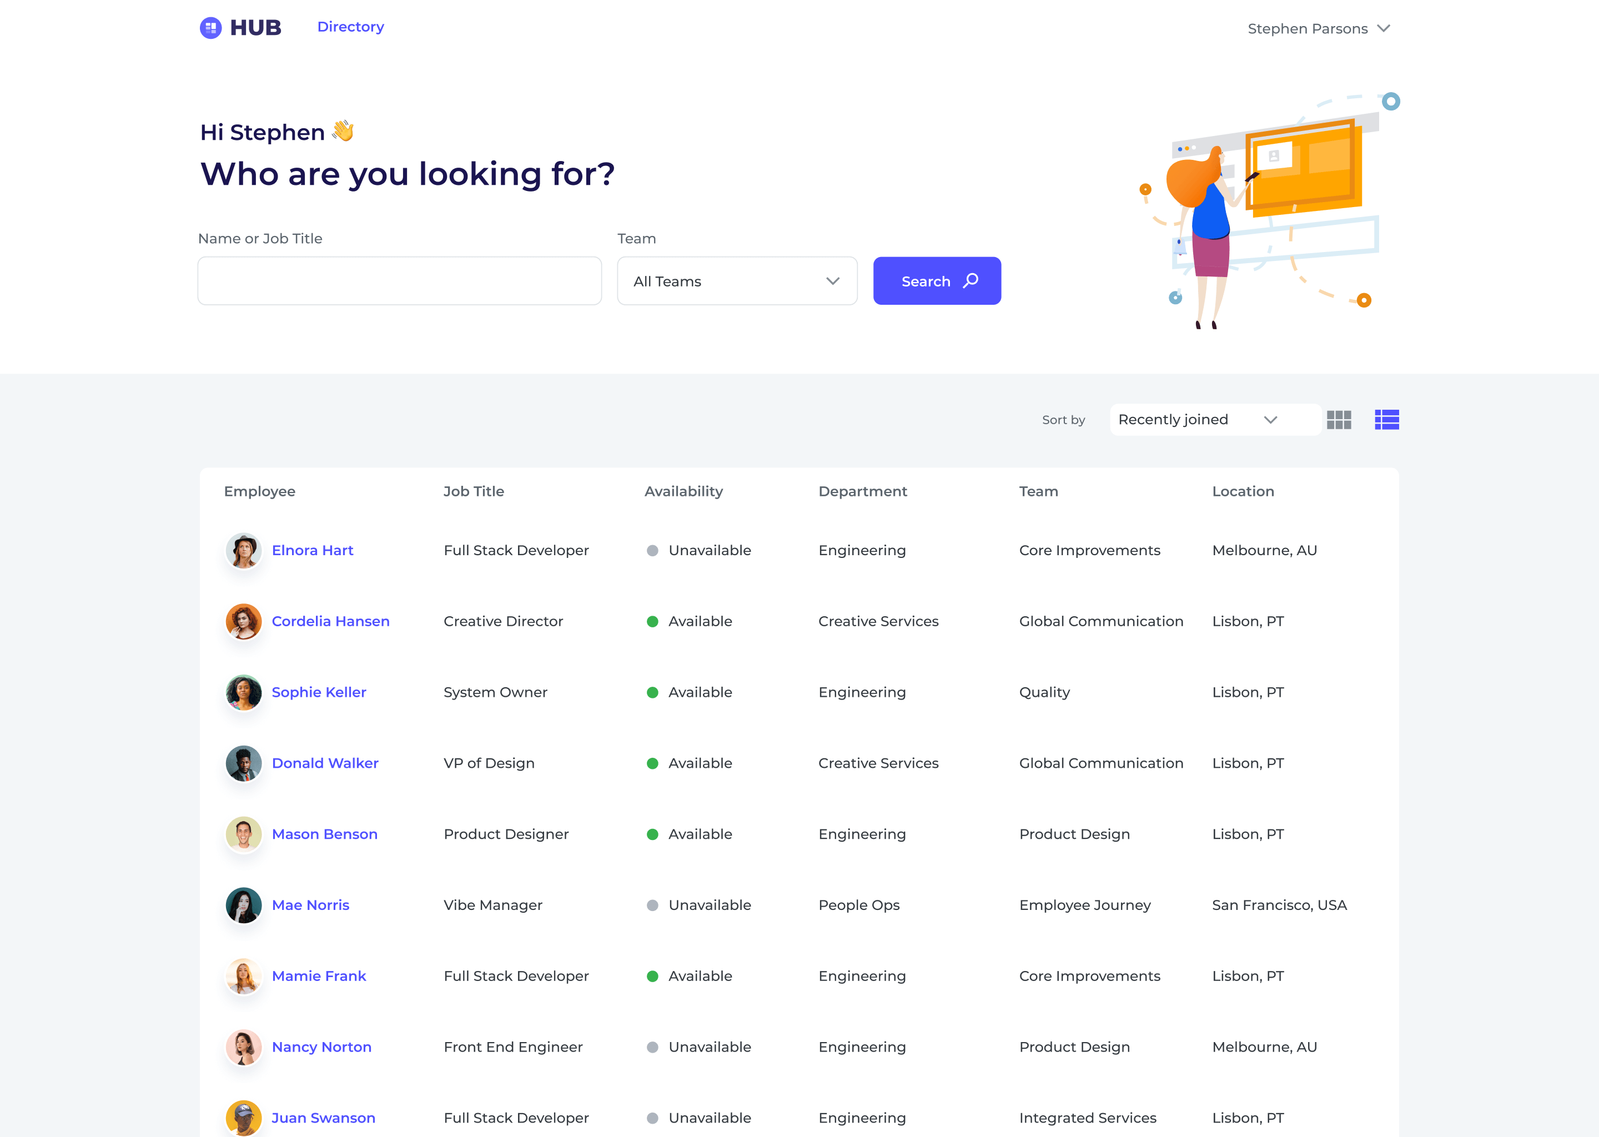This screenshot has width=1599, height=1137.
Task: Click Elnora Hart's avatar photo
Action: [244, 550]
